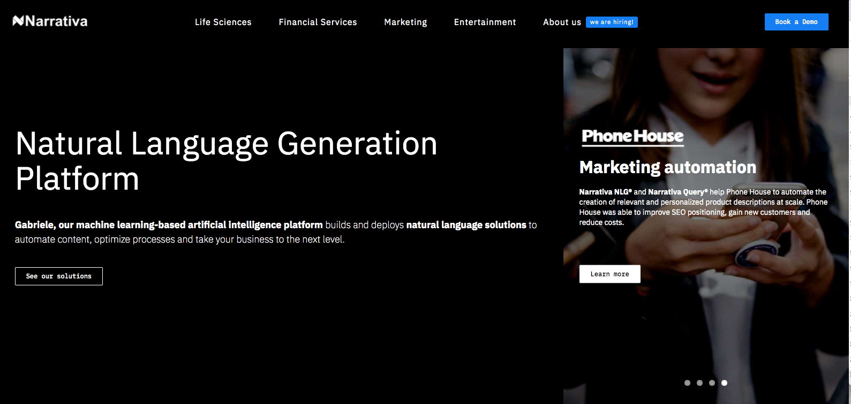Click the 'Narrativa NLG' text in slide
This screenshot has width=851, height=404.
(x=605, y=192)
